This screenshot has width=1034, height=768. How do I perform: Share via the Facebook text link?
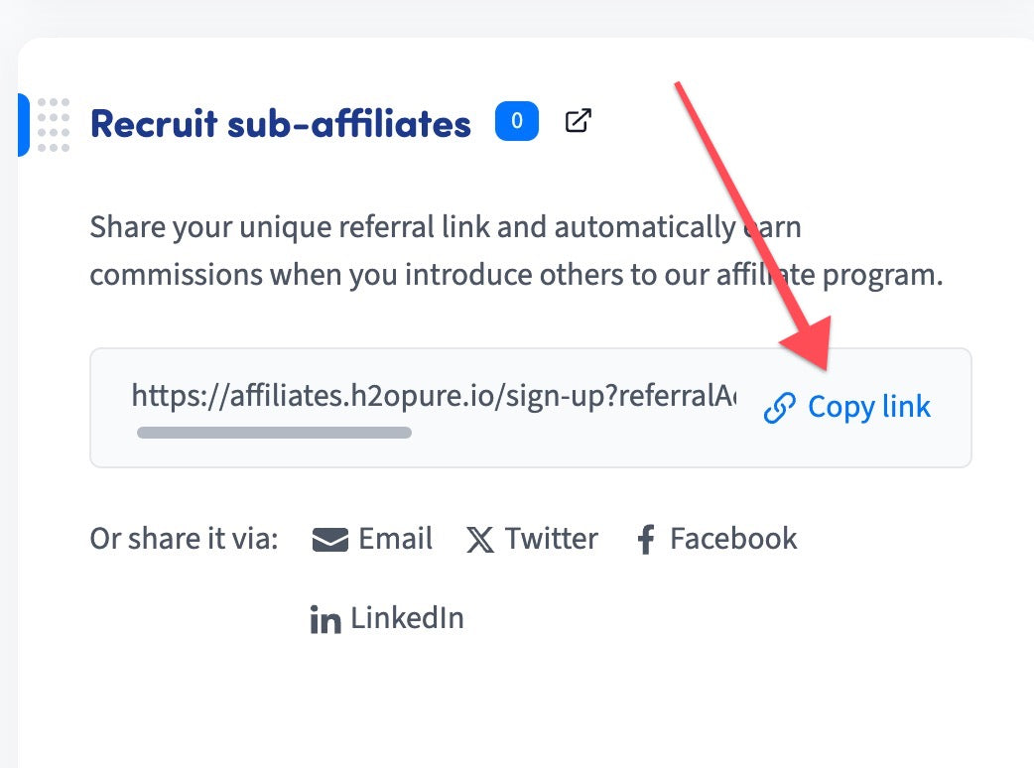pos(733,539)
